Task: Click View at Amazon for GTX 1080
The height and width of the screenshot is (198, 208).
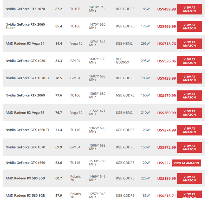Action: [x=189, y=61]
